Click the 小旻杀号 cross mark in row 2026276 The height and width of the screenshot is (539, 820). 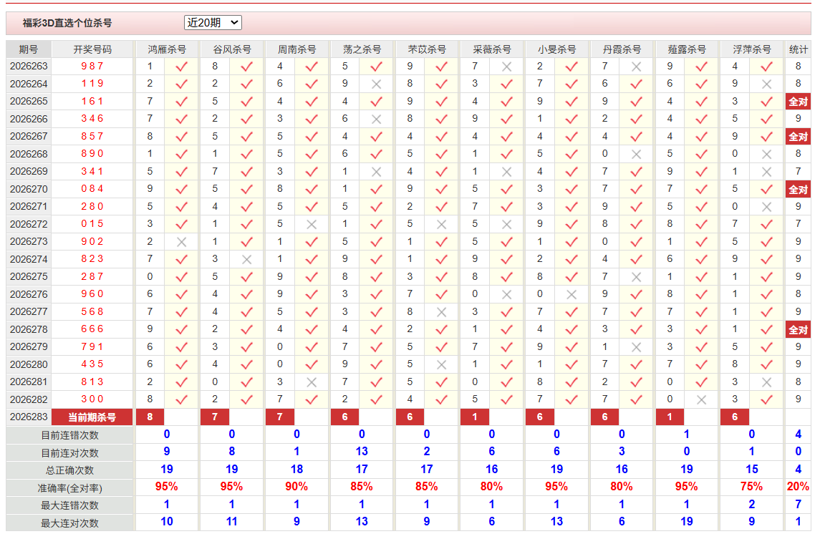click(571, 294)
